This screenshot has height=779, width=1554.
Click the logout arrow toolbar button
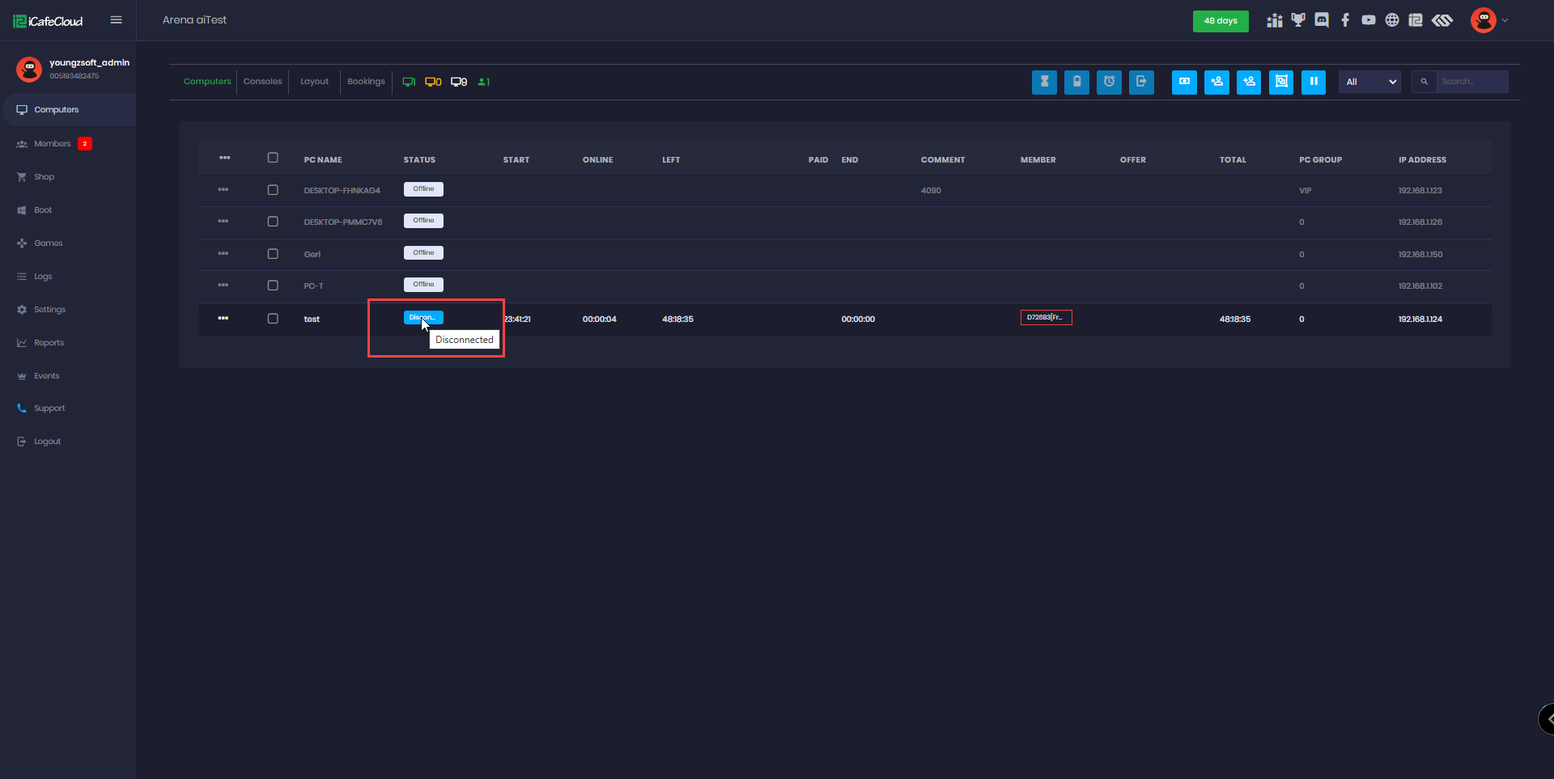1141,82
